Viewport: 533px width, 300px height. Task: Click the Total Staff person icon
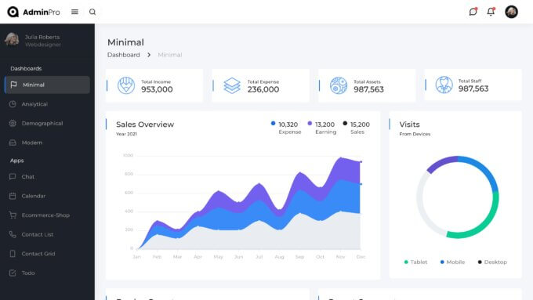(x=444, y=85)
